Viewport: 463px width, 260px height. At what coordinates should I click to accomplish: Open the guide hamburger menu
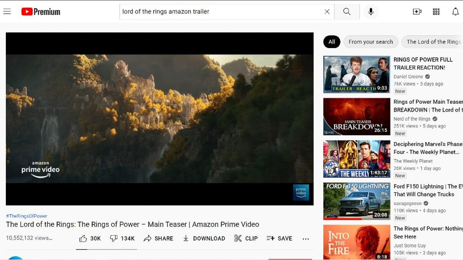pos(7,11)
